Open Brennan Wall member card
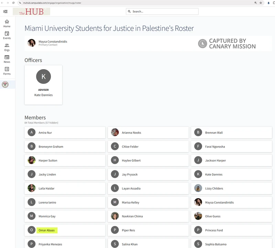 pyautogui.click(x=231, y=132)
